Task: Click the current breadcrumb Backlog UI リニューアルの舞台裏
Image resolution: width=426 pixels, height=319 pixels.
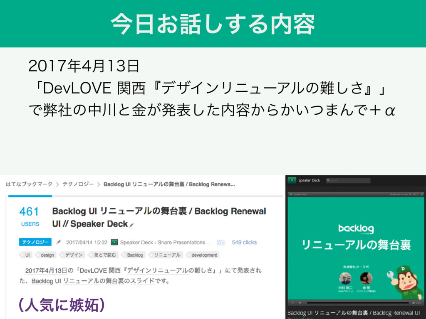Action: (169, 184)
